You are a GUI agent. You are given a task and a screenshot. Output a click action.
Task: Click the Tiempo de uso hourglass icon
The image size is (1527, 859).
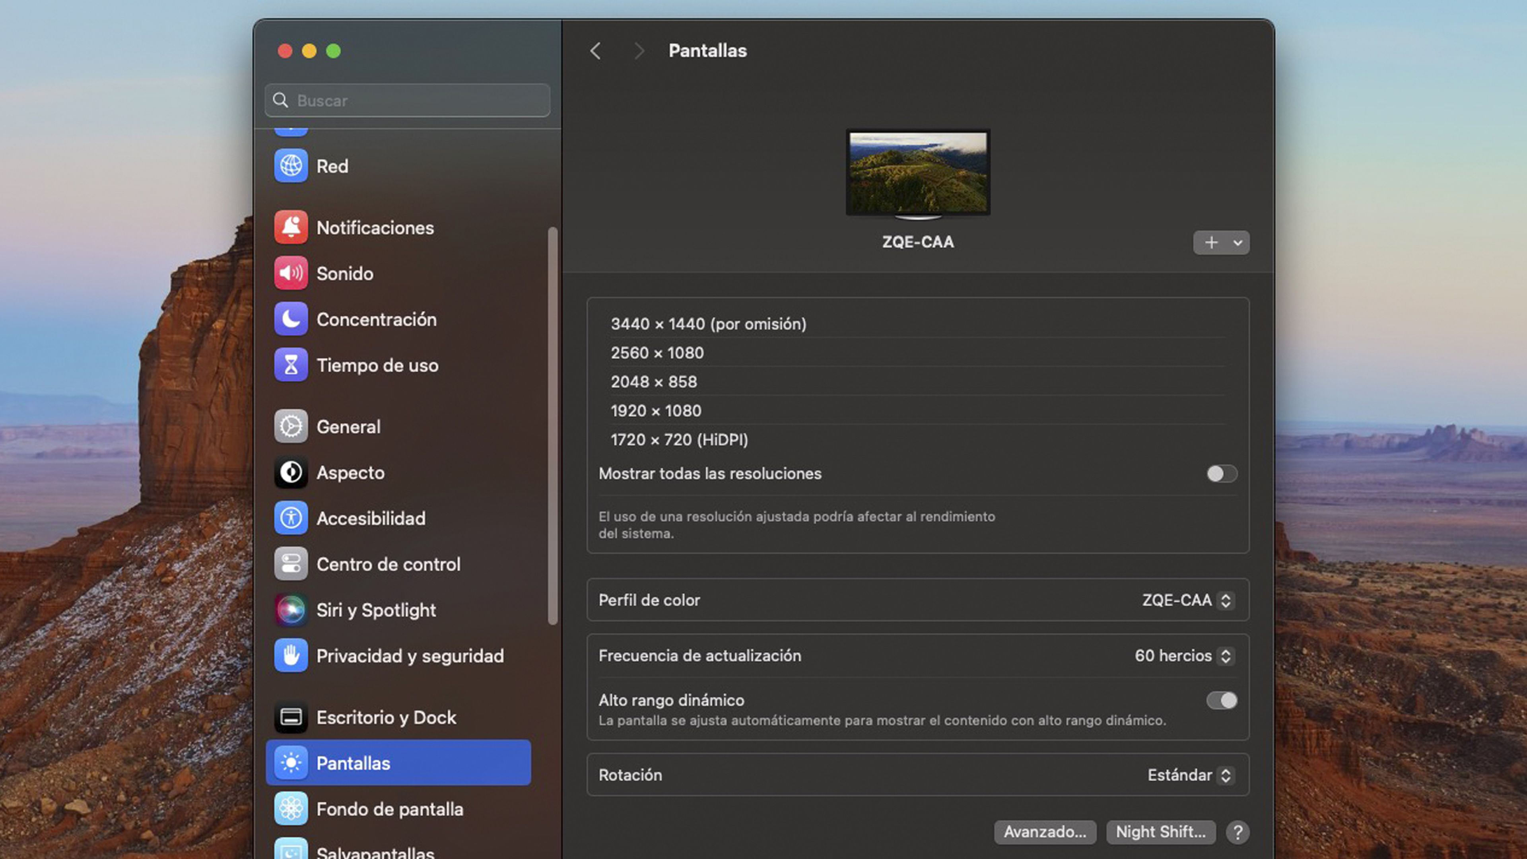290,365
